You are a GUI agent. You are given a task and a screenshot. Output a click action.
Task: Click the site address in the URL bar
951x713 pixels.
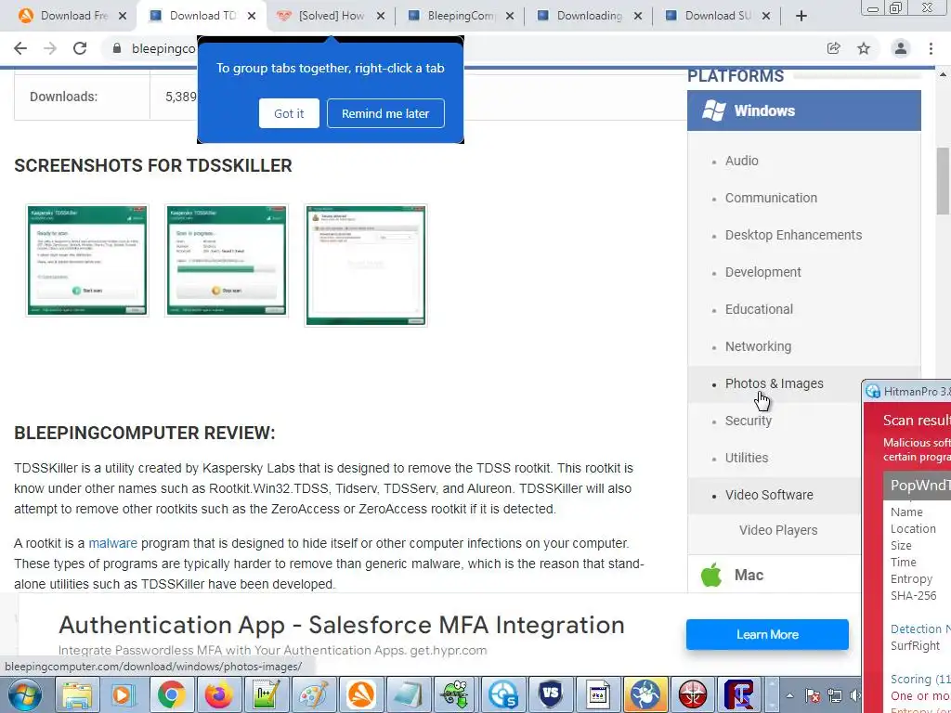pos(163,48)
